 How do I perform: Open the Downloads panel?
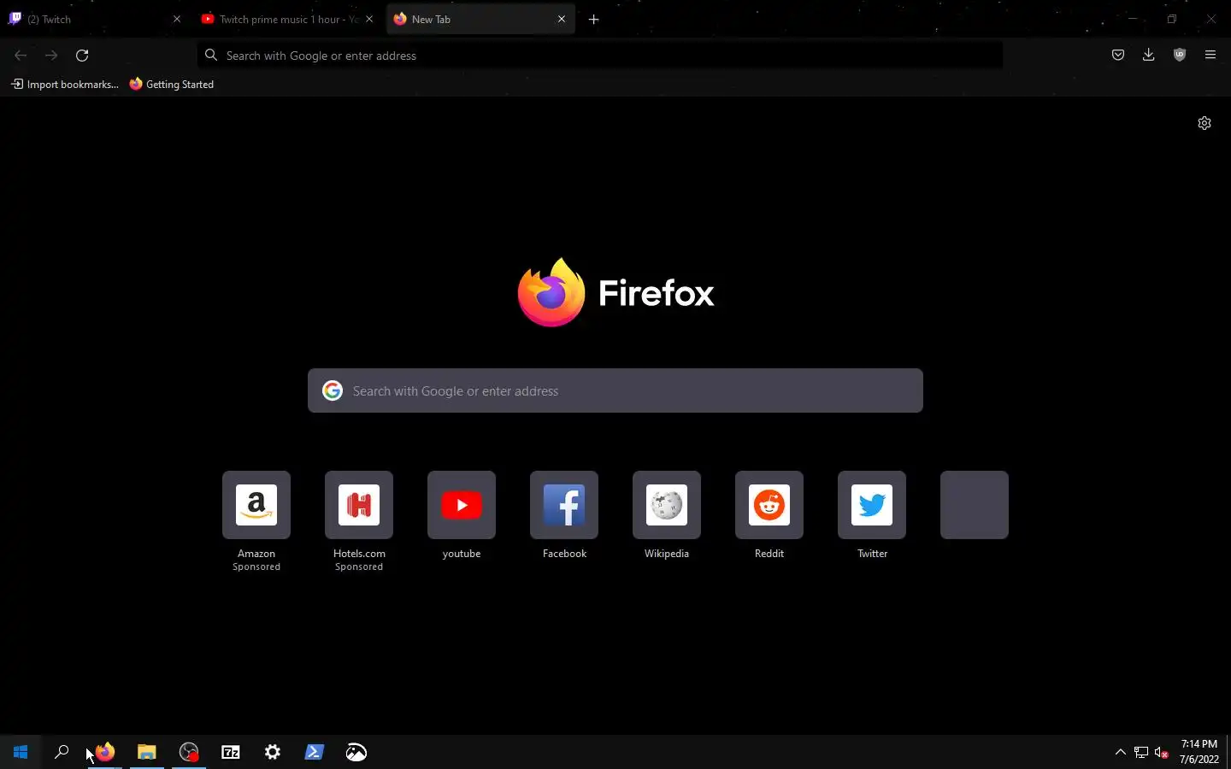pos(1149,56)
